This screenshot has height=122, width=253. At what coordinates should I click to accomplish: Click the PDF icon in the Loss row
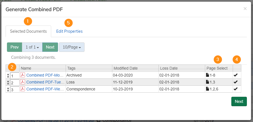point(23,82)
